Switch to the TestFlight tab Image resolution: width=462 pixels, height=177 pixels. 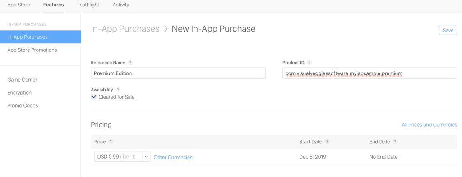(88, 5)
